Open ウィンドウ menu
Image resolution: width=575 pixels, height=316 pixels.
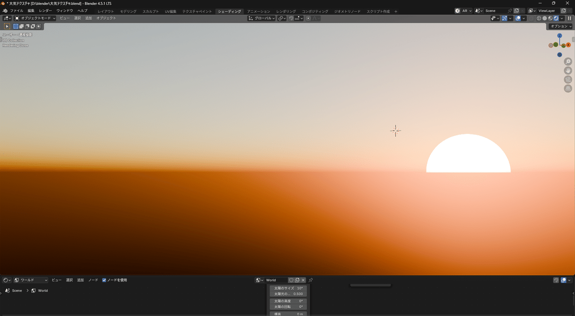pyautogui.click(x=65, y=11)
